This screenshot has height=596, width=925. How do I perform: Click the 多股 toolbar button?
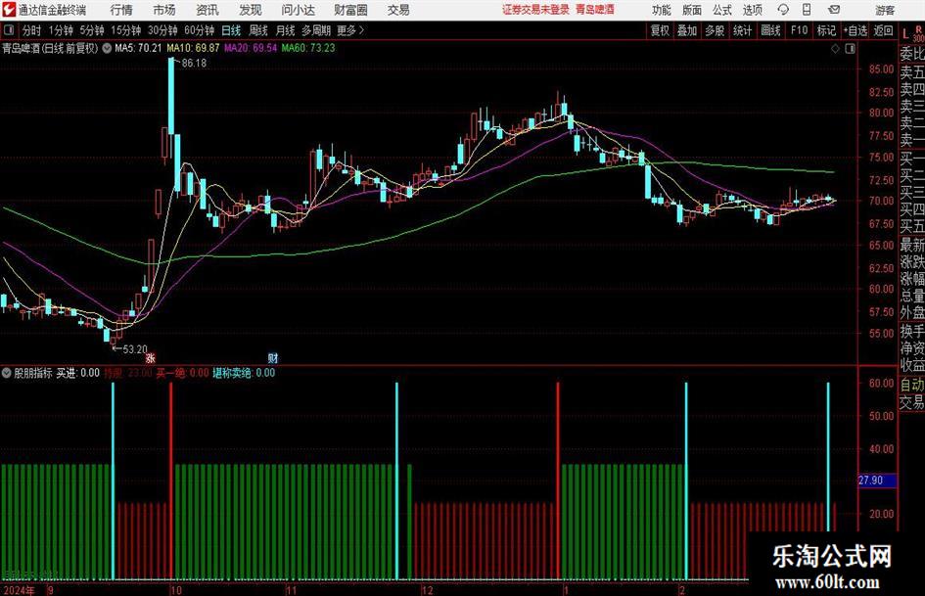(715, 30)
